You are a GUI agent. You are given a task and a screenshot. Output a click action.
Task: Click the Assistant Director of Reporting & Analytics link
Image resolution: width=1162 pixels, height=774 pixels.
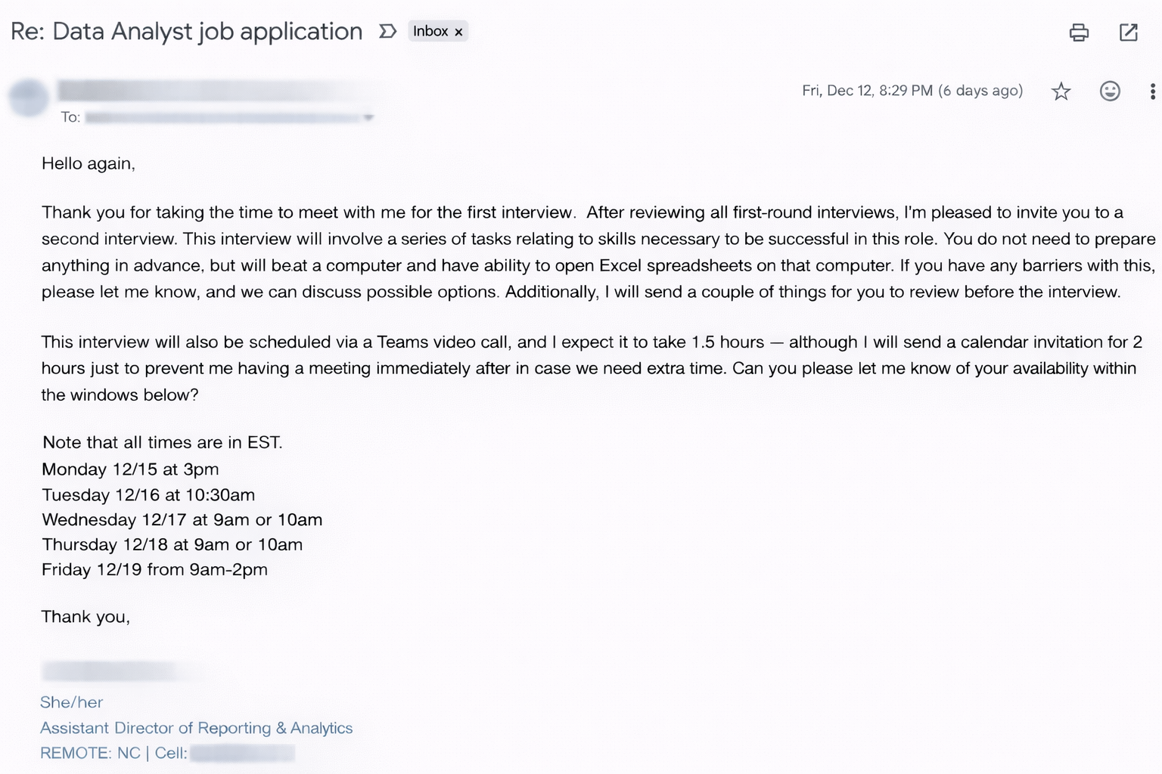click(197, 728)
